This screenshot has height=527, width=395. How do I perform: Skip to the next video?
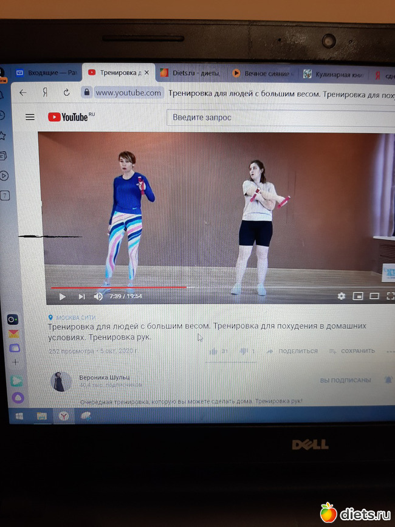point(81,297)
